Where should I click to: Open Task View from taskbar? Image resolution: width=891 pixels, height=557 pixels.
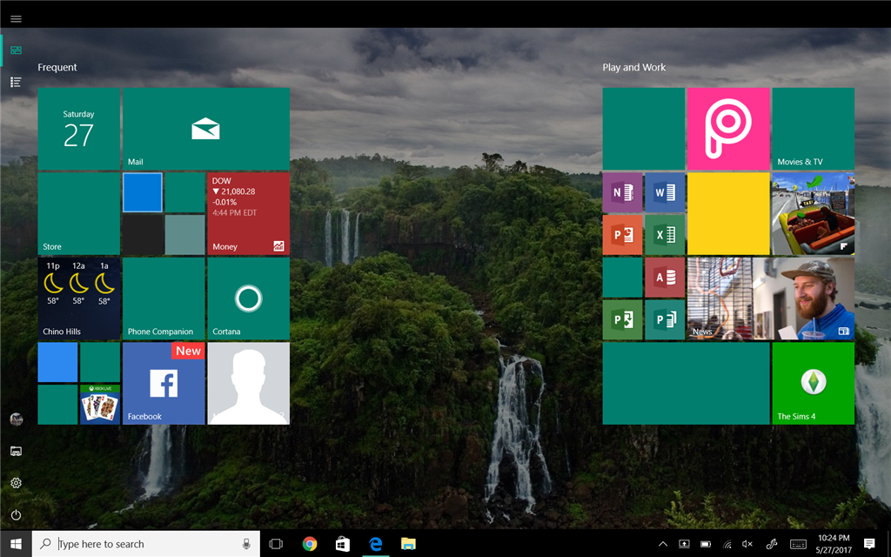click(276, 544)
